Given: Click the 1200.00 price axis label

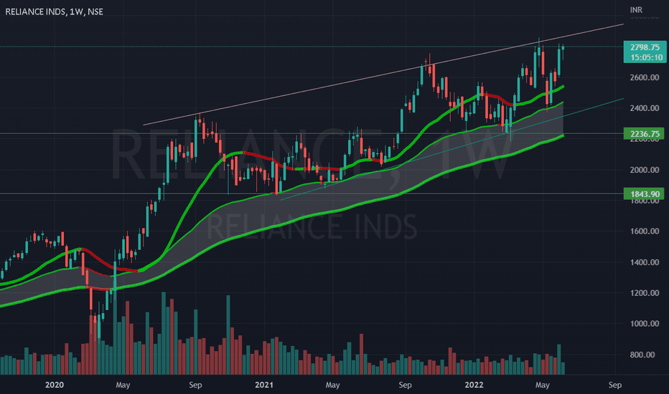Looking at the screenshot, I should point(645,293).
